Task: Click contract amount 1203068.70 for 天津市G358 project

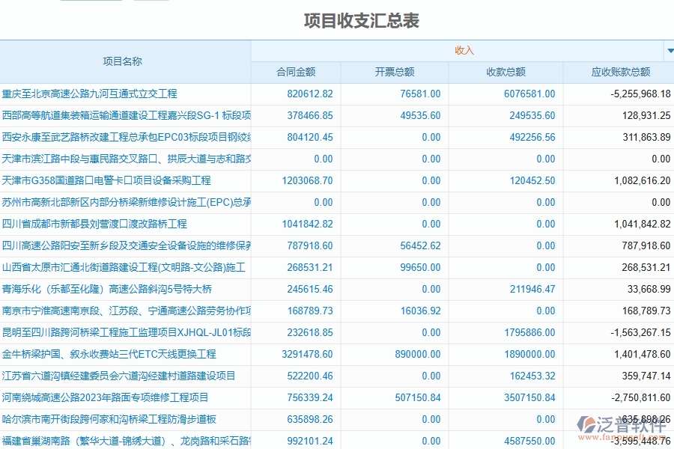Action: [x=307, y=180]
